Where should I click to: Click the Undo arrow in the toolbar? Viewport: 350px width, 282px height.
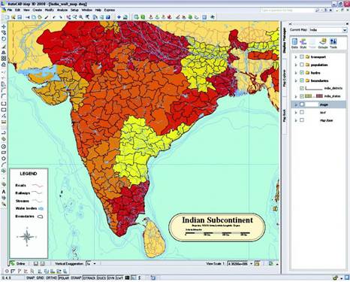pyautogui.click(x=54, y=17)
